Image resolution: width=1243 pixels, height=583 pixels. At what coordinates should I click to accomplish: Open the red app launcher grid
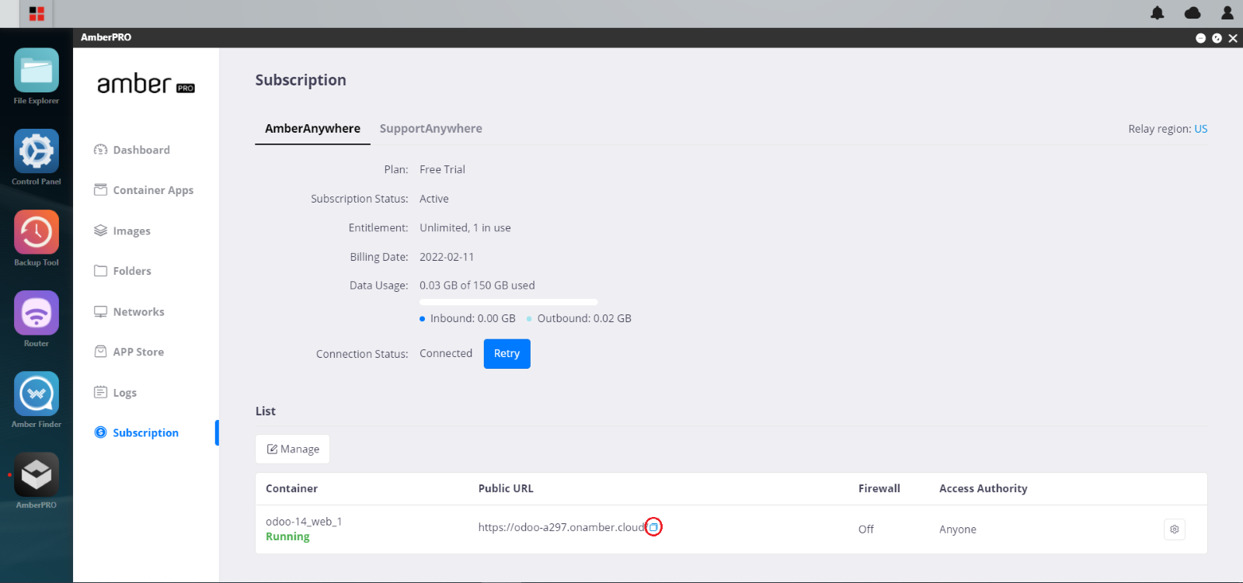coord(37,13)
